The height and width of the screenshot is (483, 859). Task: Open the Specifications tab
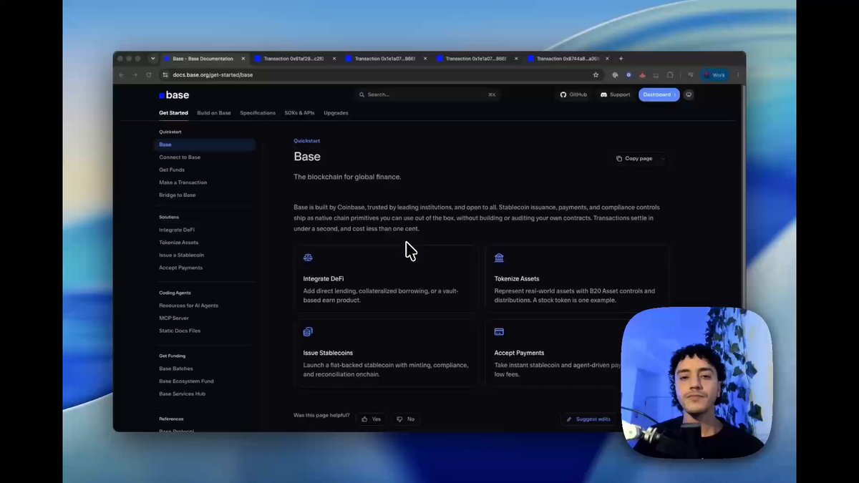258,113
